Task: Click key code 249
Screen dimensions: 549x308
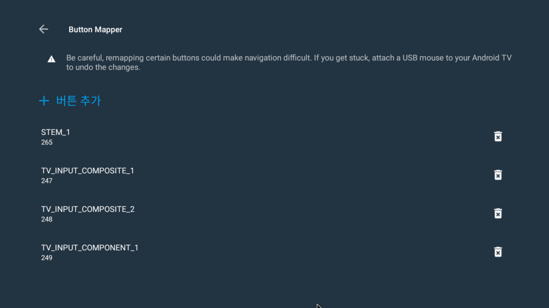Action: pos(47,258)
